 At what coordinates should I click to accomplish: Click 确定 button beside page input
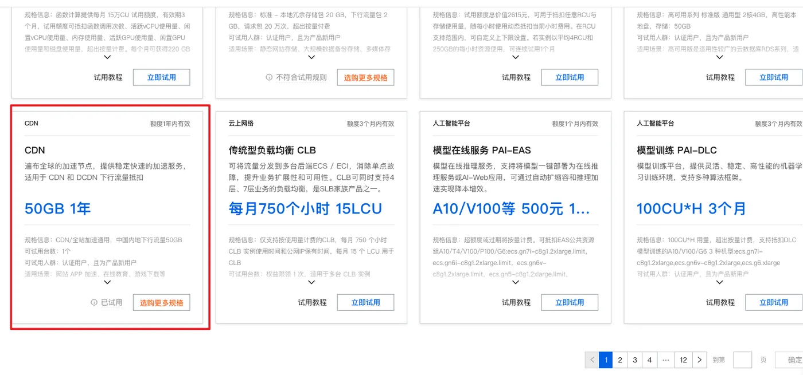coord(789,360)
